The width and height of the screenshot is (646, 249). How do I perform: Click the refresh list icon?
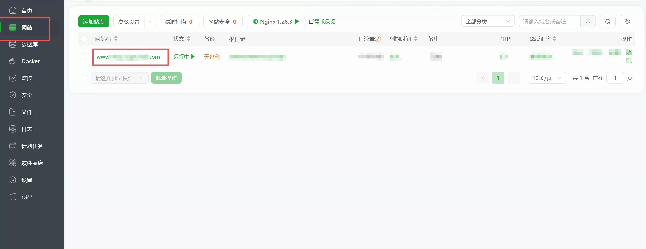coord(607,21)
